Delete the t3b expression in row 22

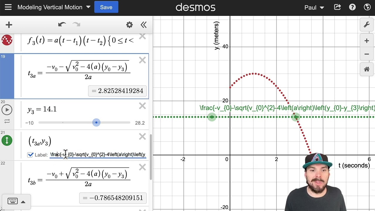[x=142, y=167]
